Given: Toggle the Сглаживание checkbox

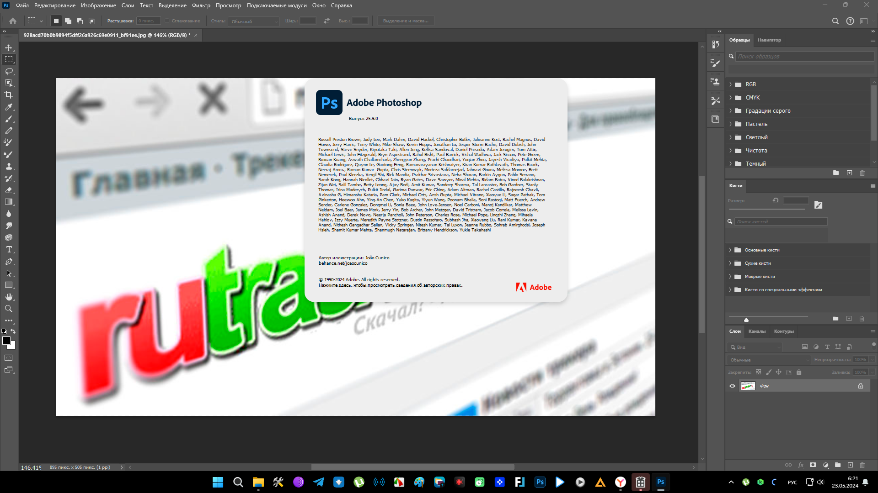Looking at the screenshot, I should coord(167,21).
